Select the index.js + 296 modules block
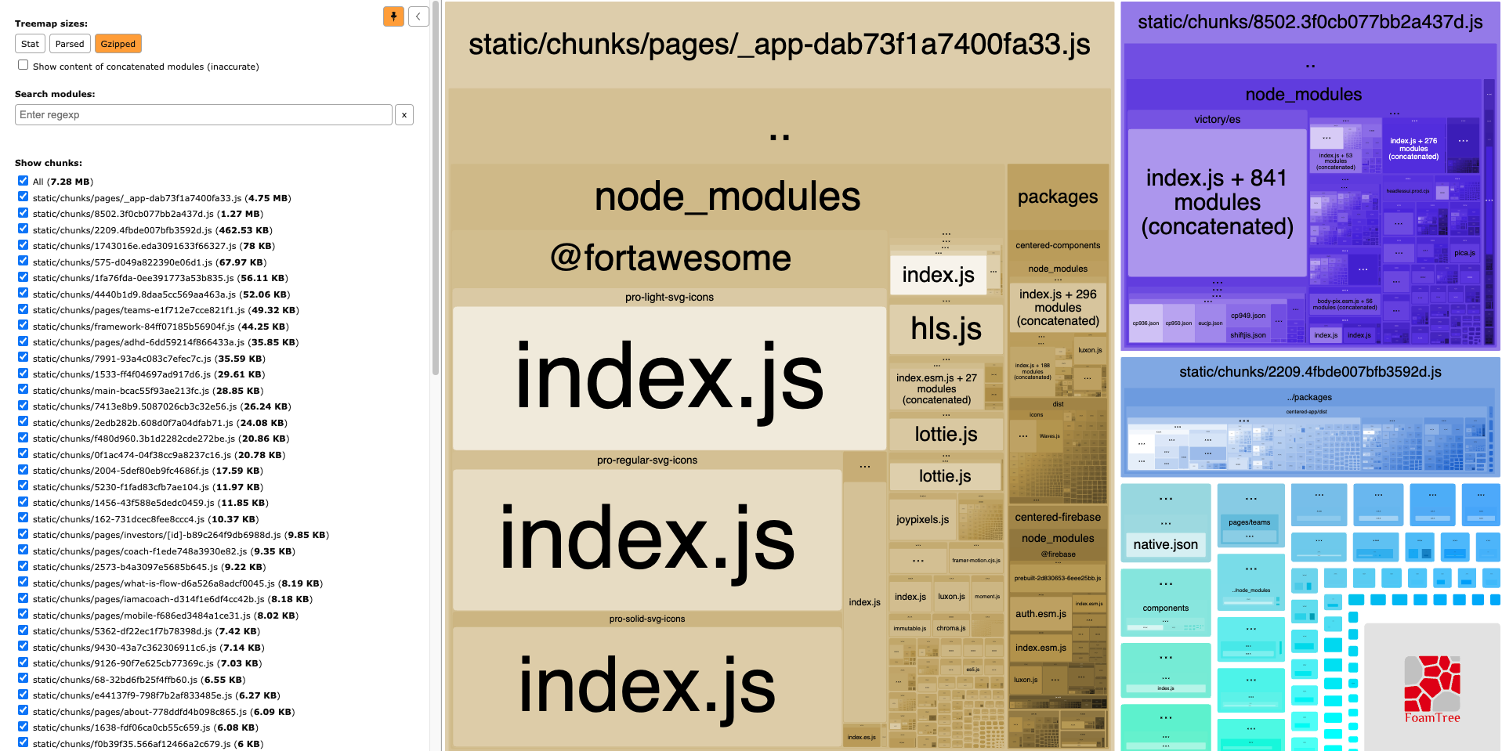1502x751 pixels. [x=1058, y=307]
